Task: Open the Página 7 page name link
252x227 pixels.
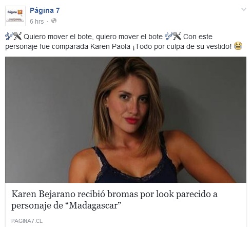Action: 45,10
